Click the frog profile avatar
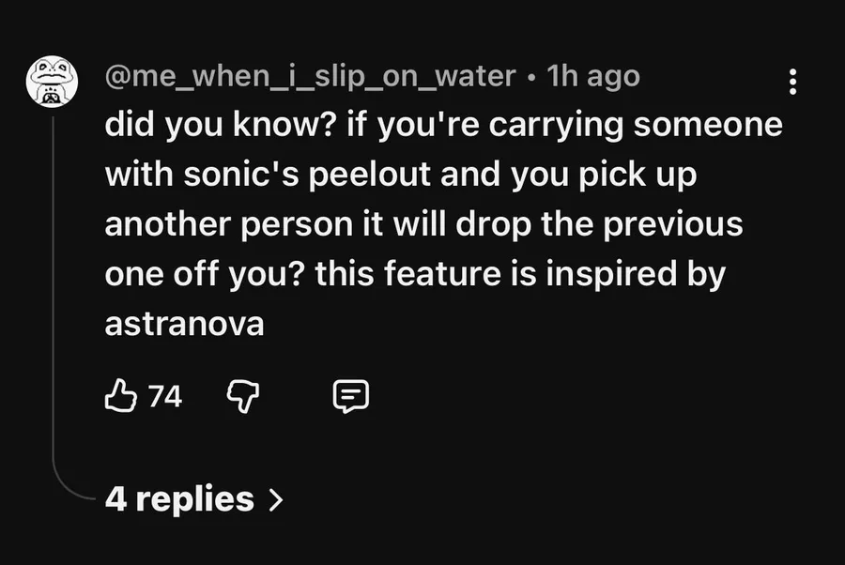 [51, 81]
